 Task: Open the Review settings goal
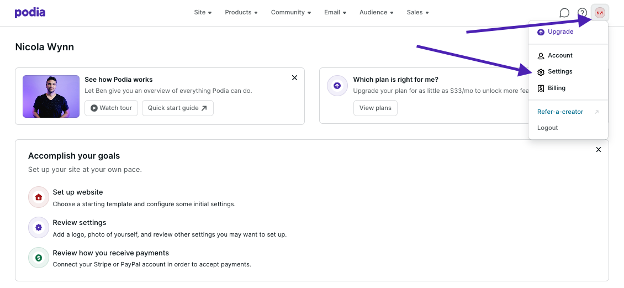[80, 223]
